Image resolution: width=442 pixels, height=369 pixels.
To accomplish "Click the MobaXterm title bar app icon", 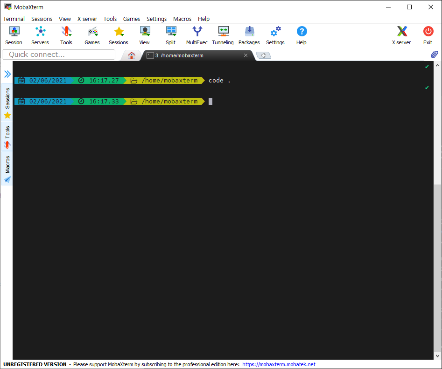I will pos(7,7).
